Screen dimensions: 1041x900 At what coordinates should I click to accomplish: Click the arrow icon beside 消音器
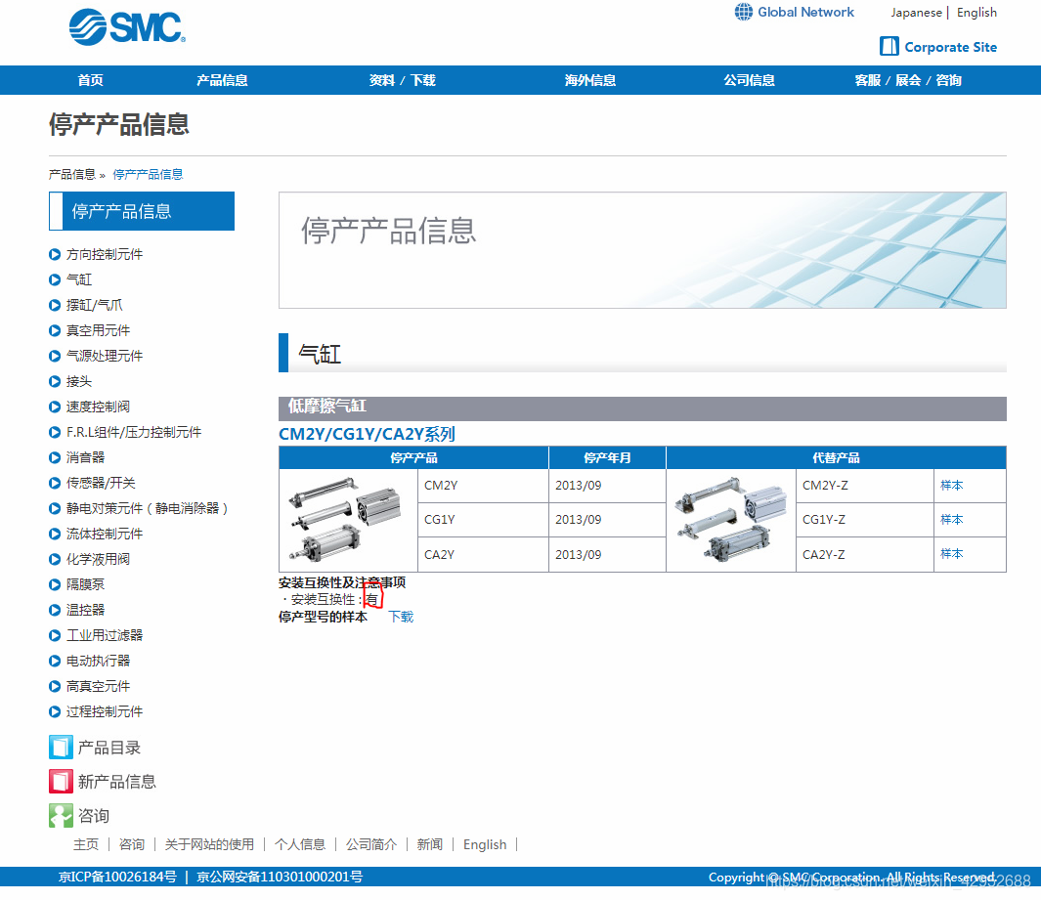pos(55,457)
